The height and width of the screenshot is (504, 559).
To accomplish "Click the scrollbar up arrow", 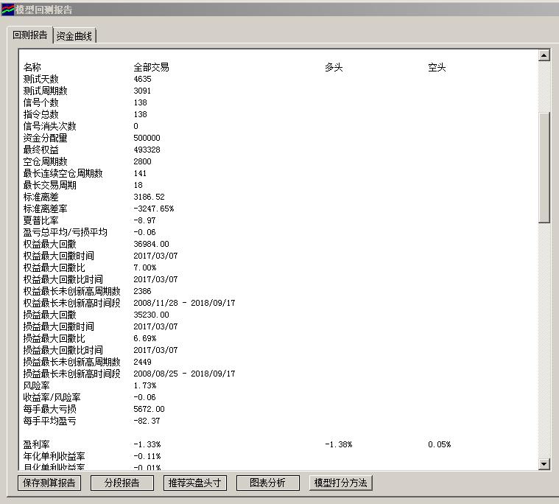I will (544, 55).
